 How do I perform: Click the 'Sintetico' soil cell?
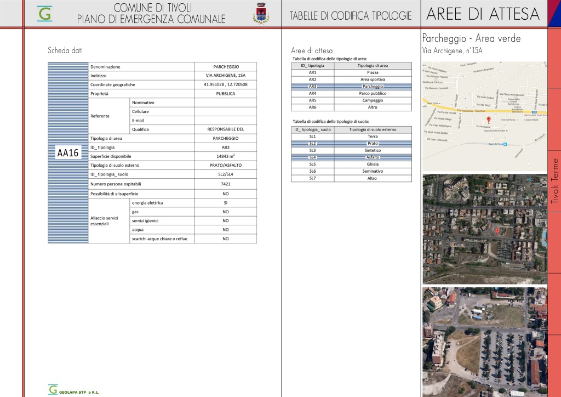(373, 150)
